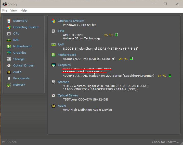
Task: Click the CPU temperature green indicator
Action: (116, 35)
